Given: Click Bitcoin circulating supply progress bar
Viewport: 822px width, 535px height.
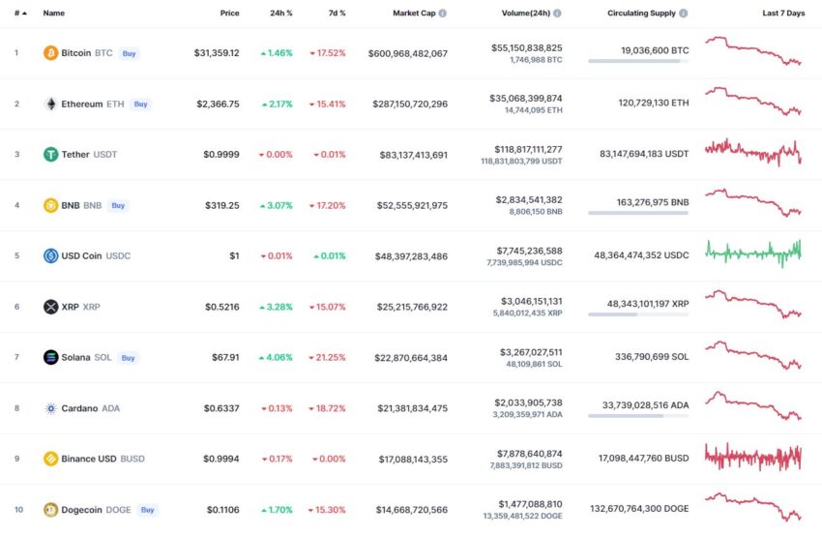Looking at the screenshot, I should (x=638, y=61).
